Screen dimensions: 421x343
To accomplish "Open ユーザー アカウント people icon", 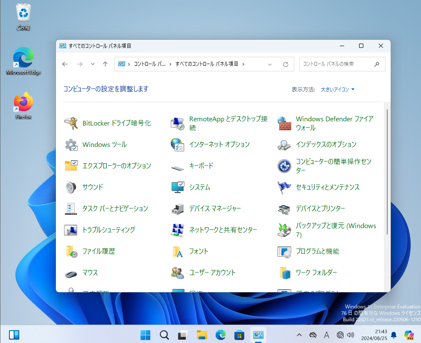I will pos(178,273).
